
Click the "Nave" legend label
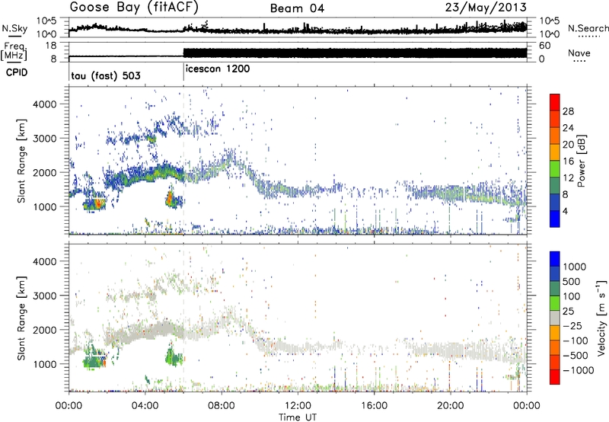coord(579,53)
